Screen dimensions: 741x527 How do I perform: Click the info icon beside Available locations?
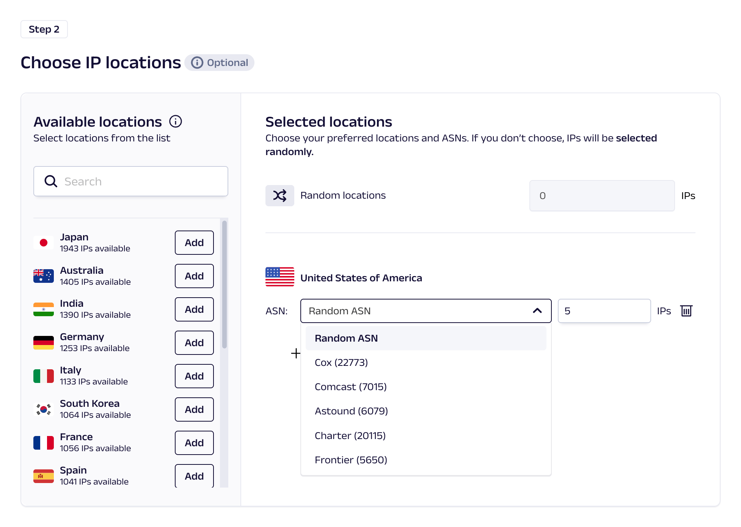point(175,122)
